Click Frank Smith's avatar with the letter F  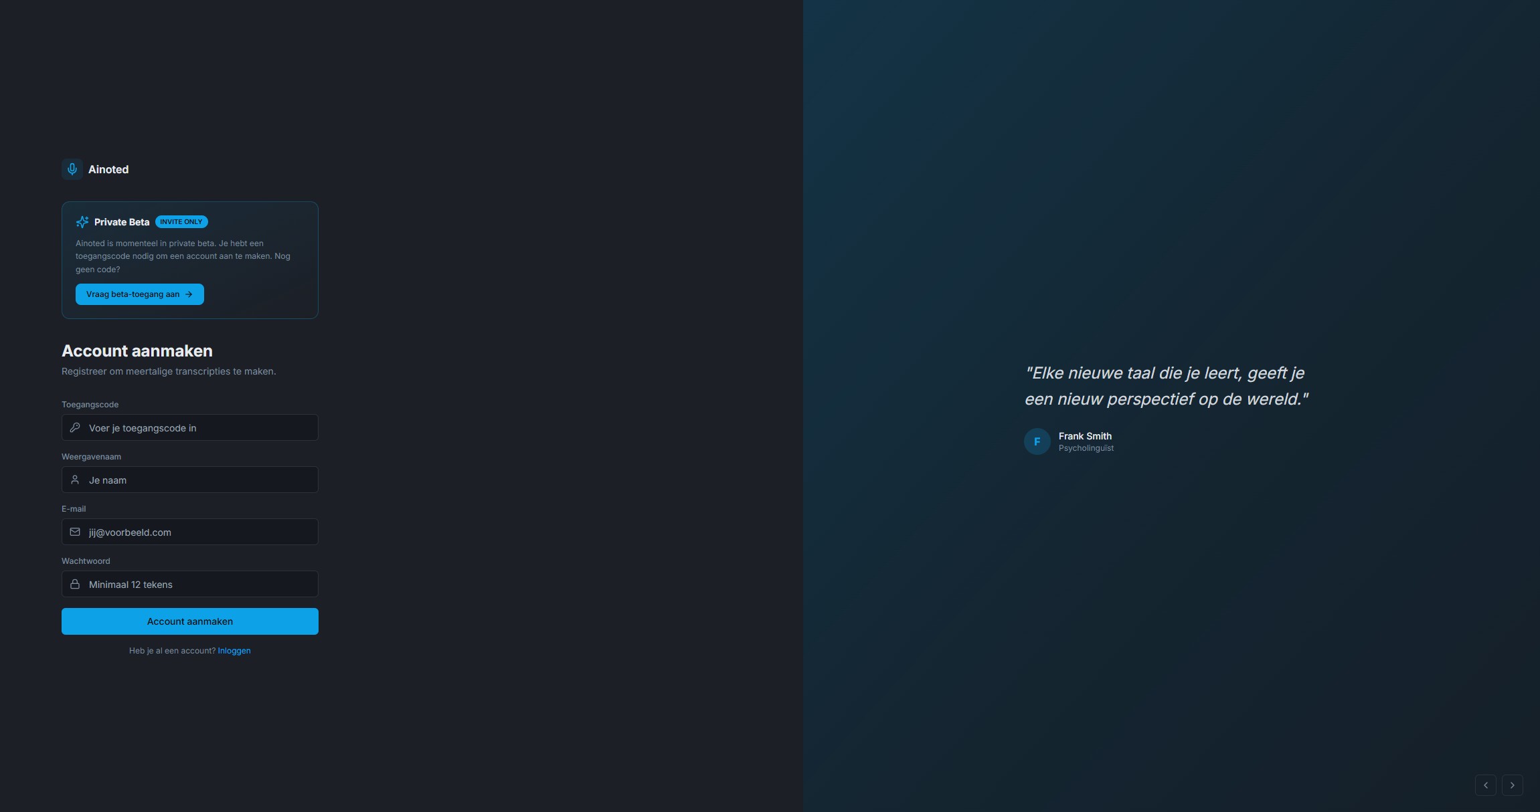(1037, 441)
